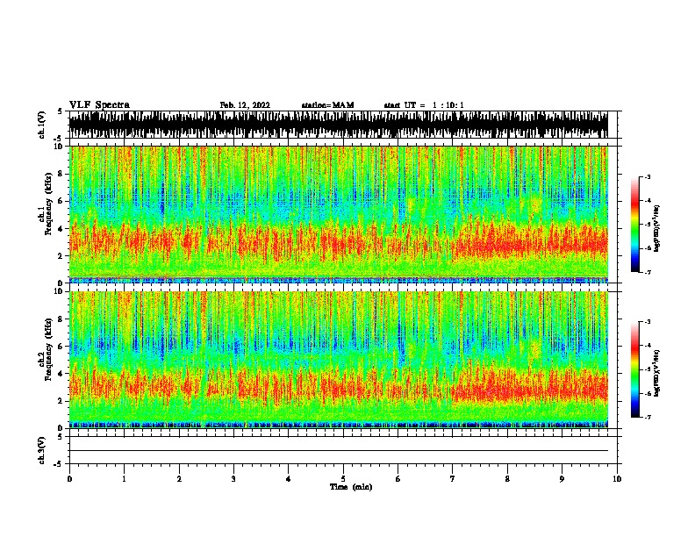This screenshot has width=695, height=537.
Task: Click the 'Time (min)' axis label
Action: click(x=351, y=487)
